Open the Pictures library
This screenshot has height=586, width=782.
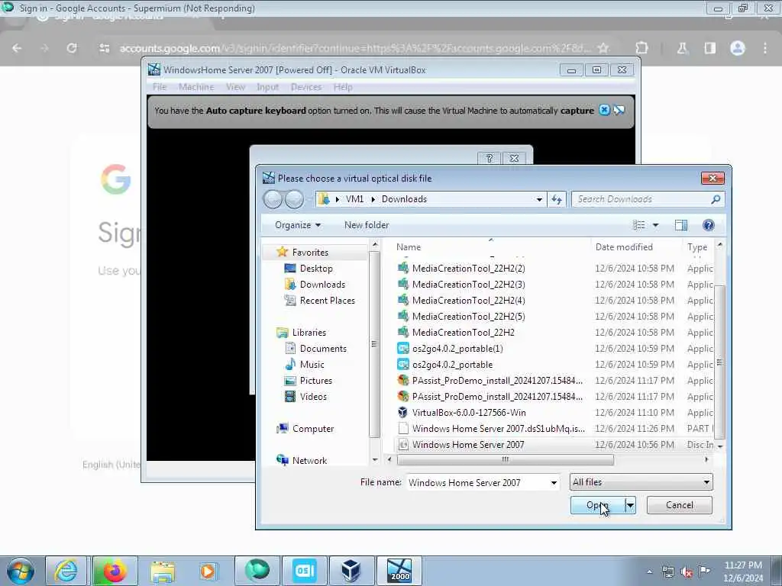tap(315, 381)
